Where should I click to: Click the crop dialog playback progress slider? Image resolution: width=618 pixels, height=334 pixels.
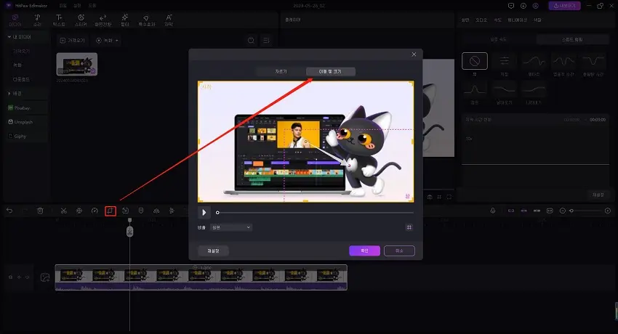[x=314, y=213]
